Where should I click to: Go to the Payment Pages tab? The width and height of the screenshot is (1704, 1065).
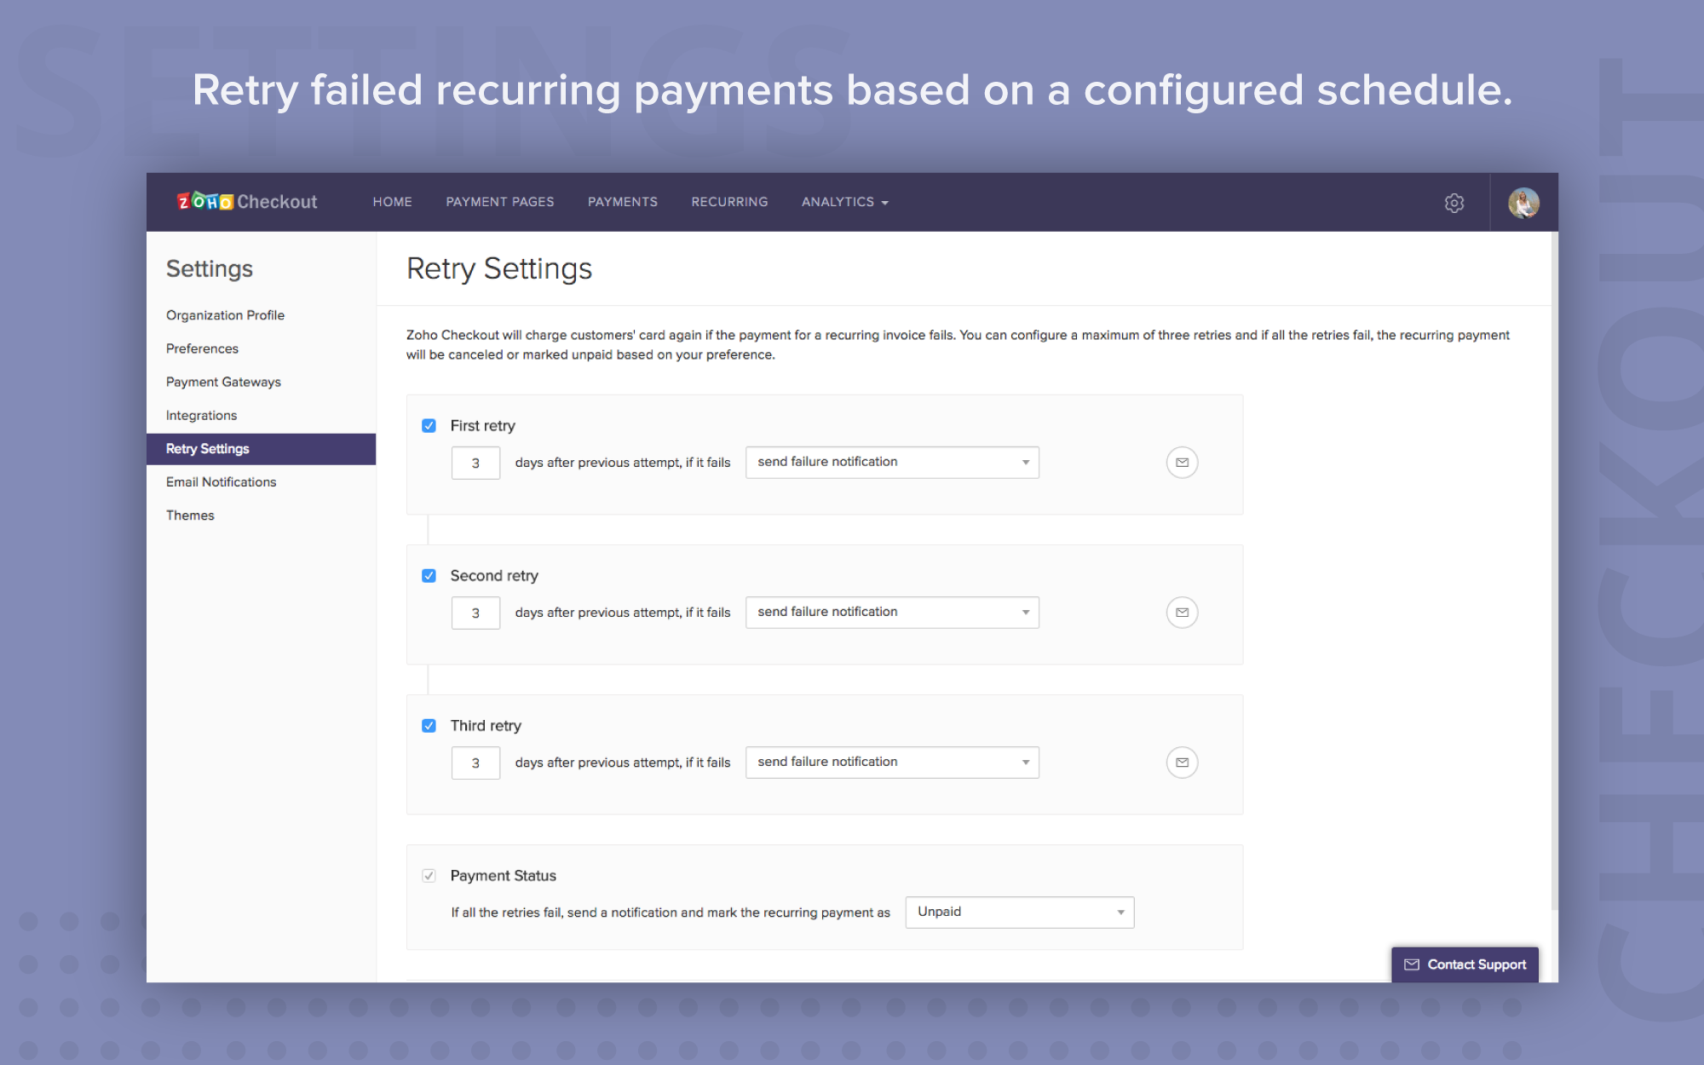pos(500,202)
